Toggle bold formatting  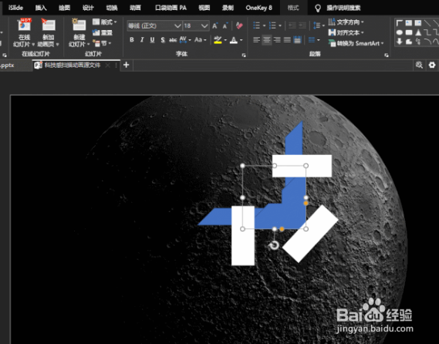(132, 40)
